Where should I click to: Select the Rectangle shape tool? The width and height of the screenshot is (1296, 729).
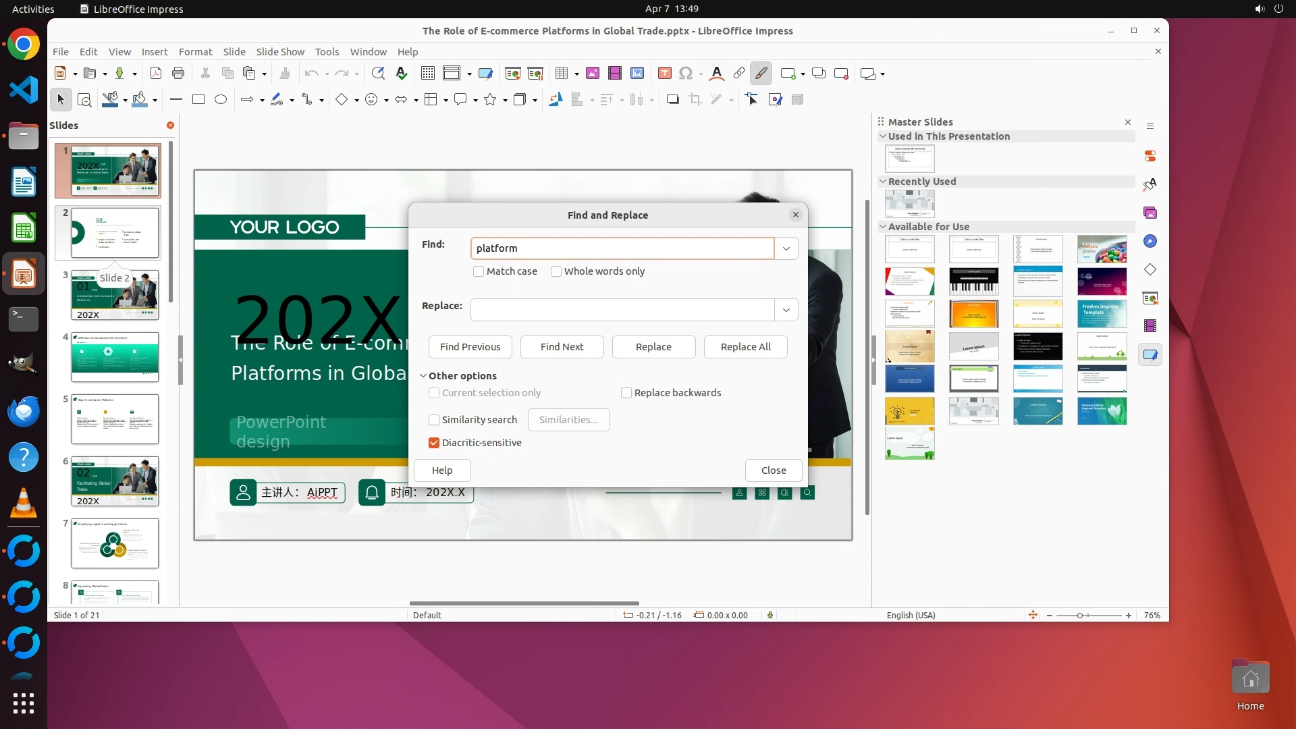click(198, 100)
